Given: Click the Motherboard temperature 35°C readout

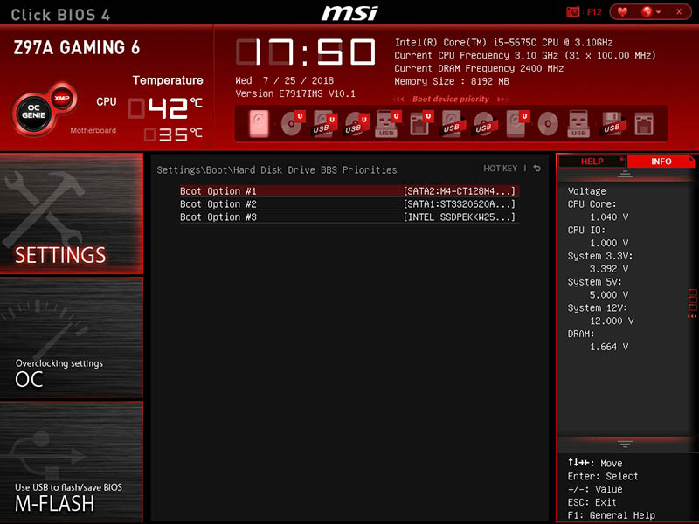Looking at the screenshot, I should tap(173, 134).
